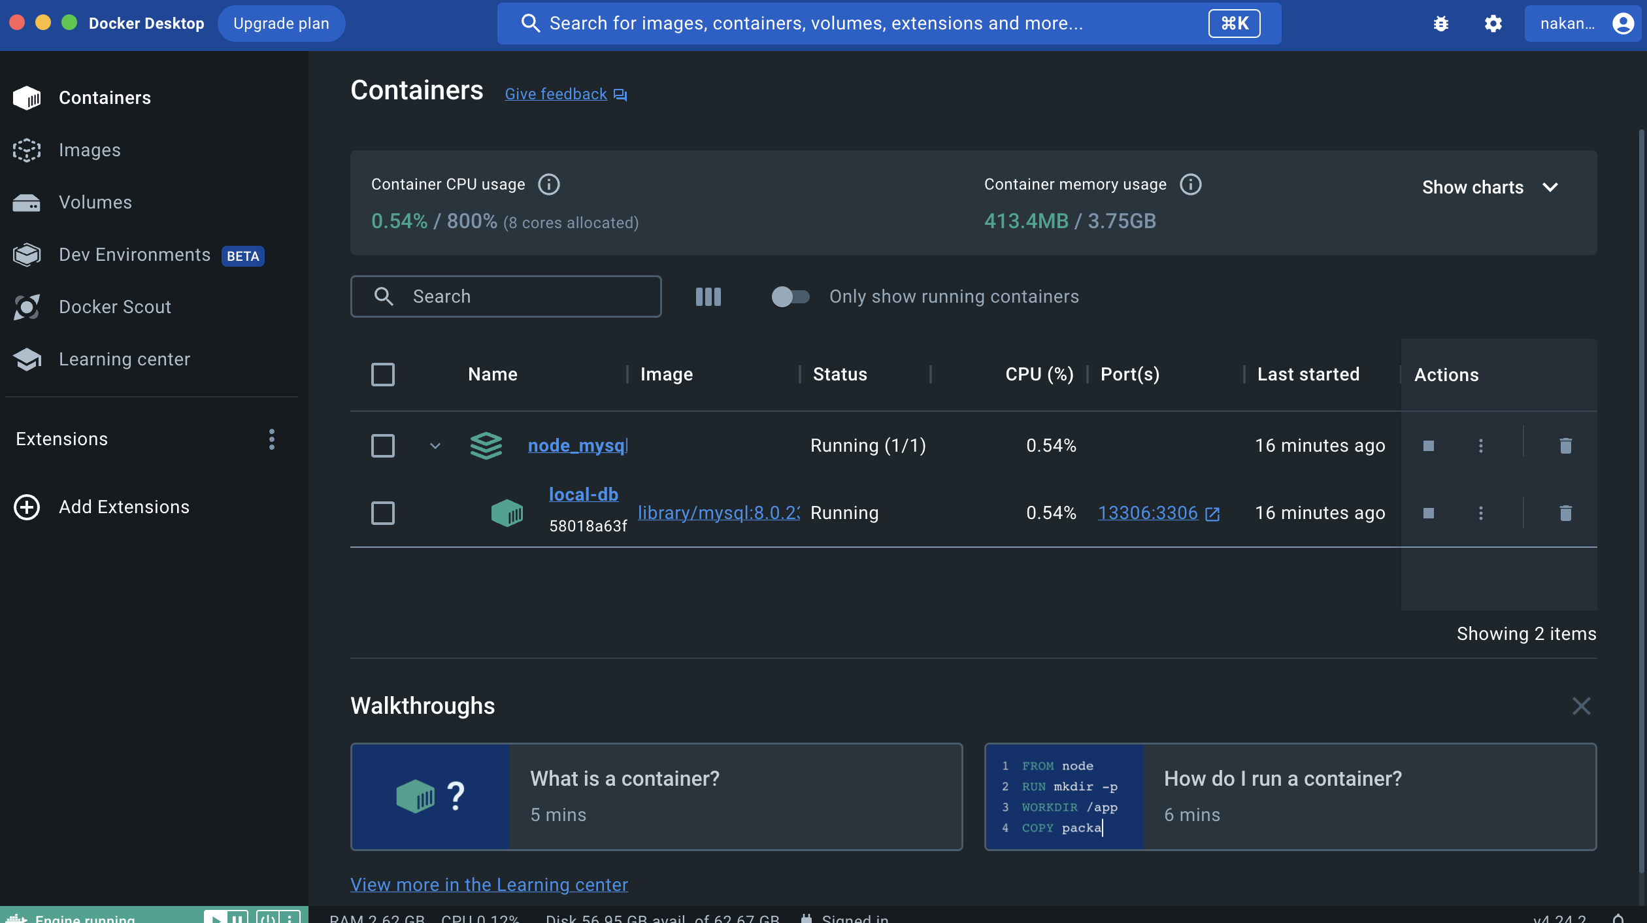This screenshot has width=1647, height=923.
Task: Click the ⌘K shortcut badge
Action: 1235,24
